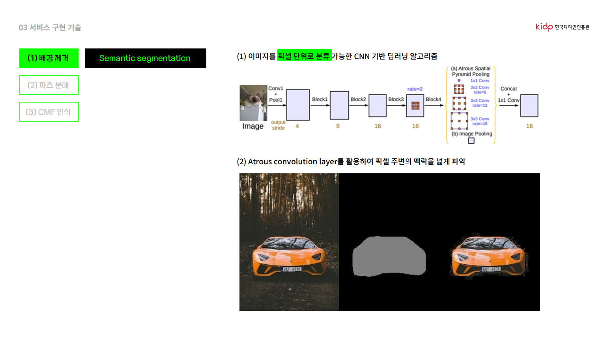
Task: Click the black Semantic segmentation label
Action: coord(146,58)
